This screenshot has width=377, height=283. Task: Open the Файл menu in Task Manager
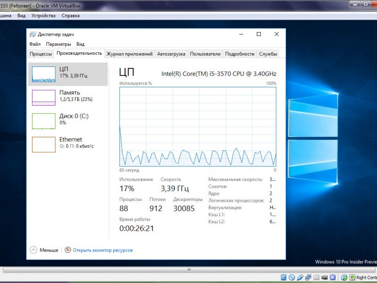point(35,44)
